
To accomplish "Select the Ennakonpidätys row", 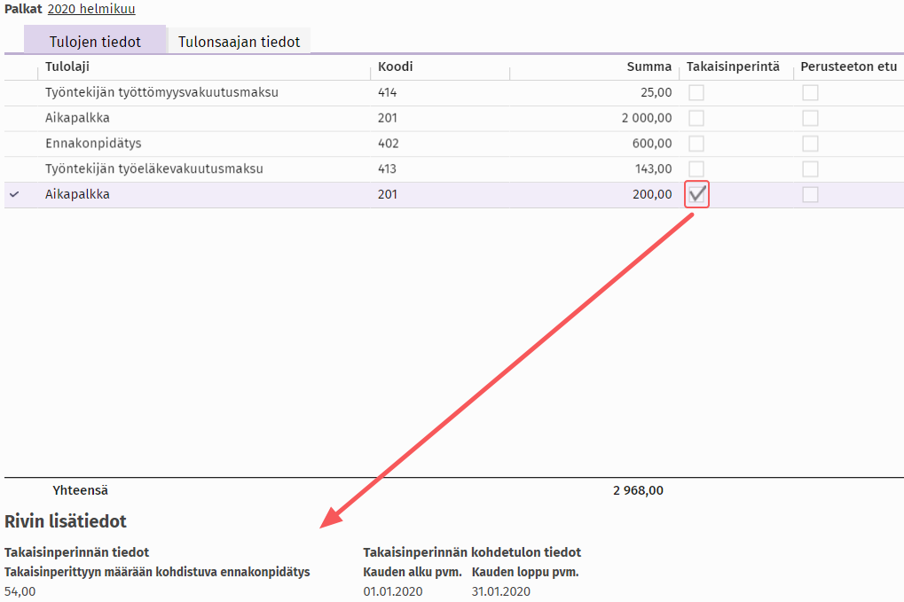I will [x=93, y=144].
